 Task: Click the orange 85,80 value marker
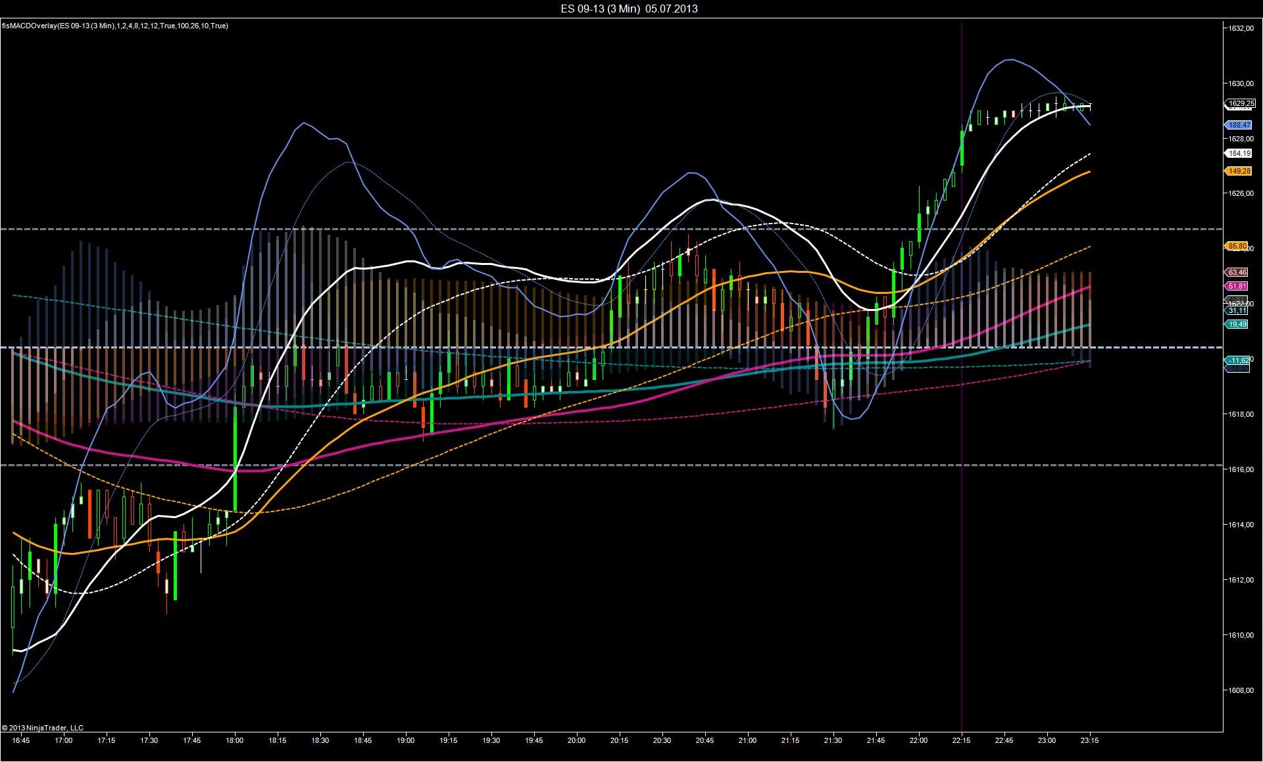coord(1237,246)
